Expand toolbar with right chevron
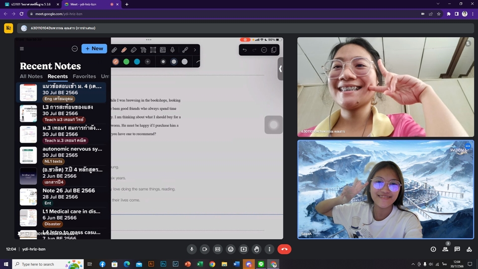This screenshot has width=478, height=269. click(x=195, y=50)
